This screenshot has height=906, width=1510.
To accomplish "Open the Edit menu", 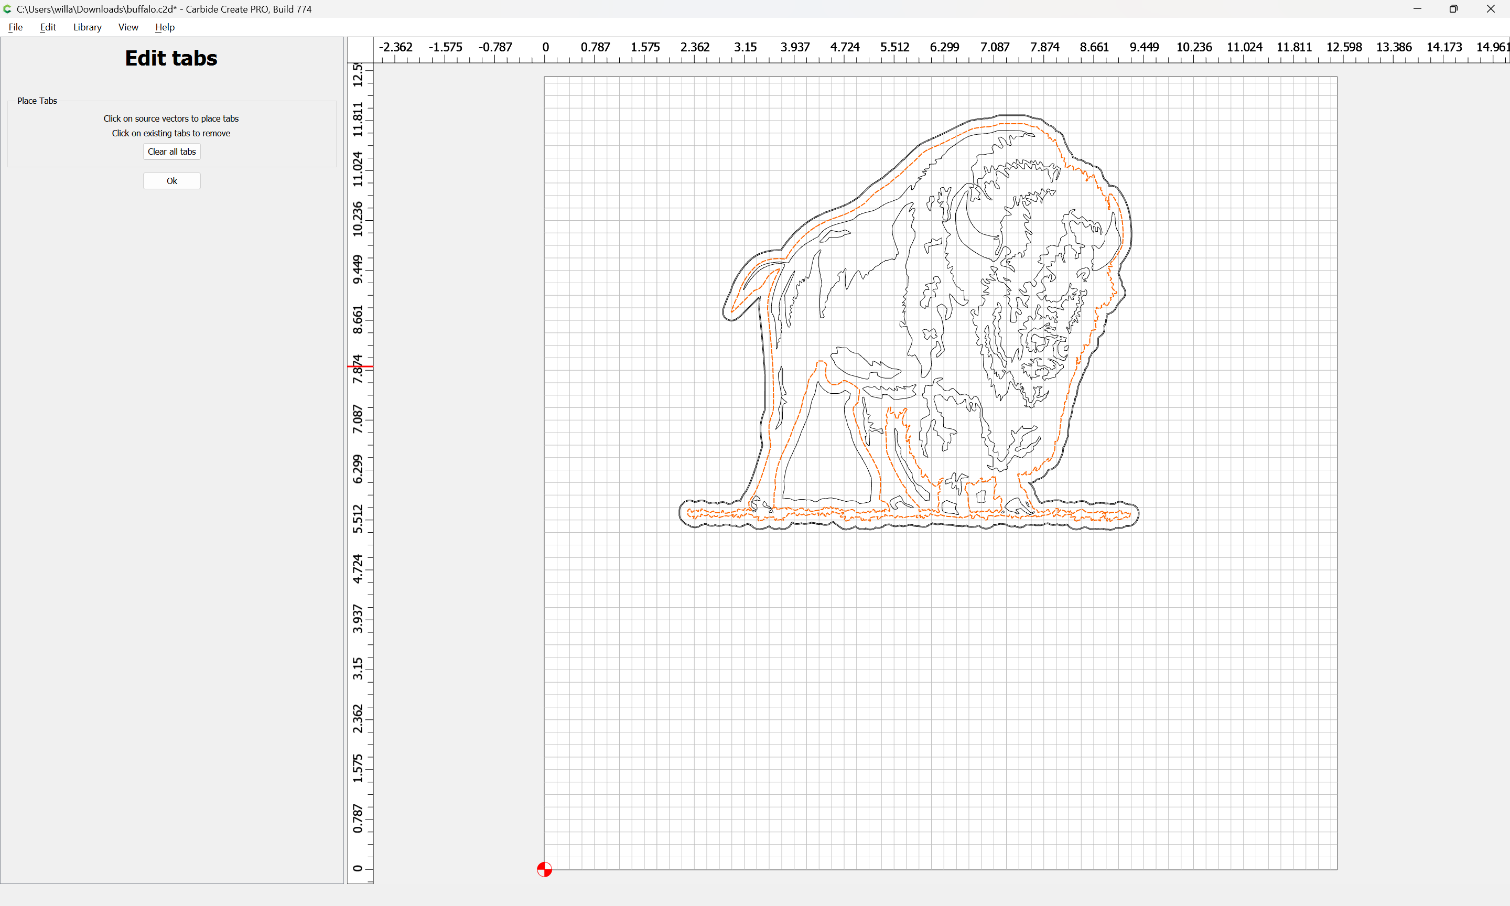I will click(x=48, y=27).
